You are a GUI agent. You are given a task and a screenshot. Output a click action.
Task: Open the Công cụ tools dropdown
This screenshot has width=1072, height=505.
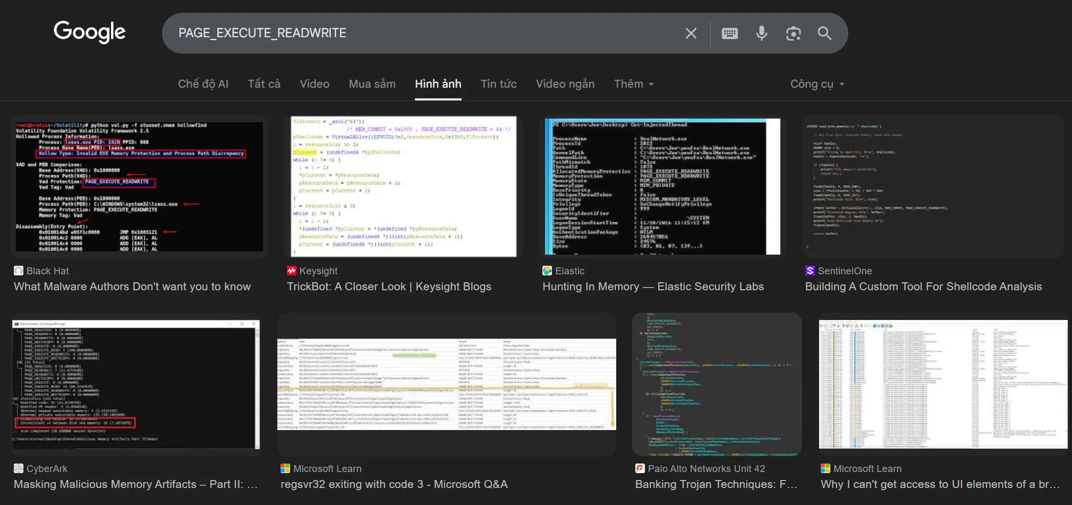pyautogui.click(x=816, y=84)
